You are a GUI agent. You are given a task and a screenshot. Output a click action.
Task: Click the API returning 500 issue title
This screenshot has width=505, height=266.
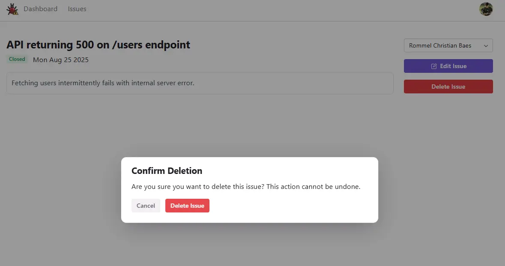coord(98,45)
